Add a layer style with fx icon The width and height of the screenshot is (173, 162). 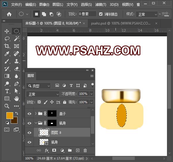(x=47, y=150)
